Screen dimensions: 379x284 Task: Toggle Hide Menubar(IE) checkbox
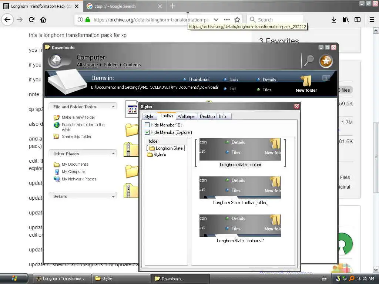coord(147,125)
